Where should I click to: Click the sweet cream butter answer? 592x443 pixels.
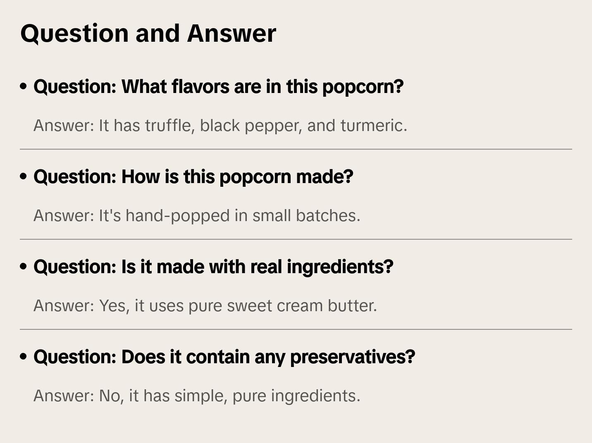tap(205, 306)
